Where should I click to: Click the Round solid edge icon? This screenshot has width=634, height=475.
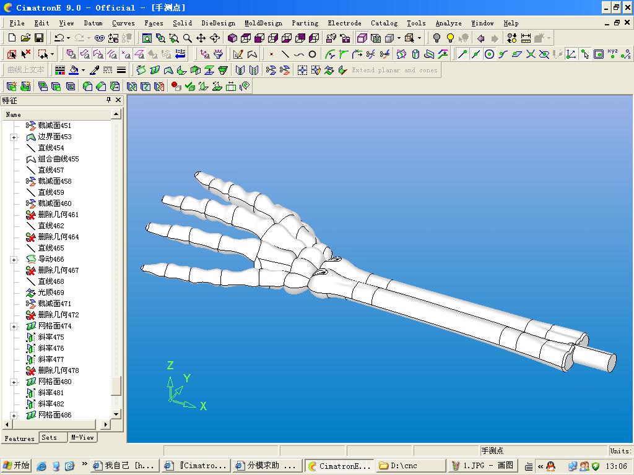(x=88, y=87)
